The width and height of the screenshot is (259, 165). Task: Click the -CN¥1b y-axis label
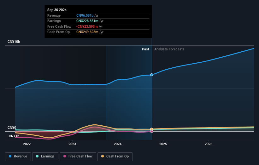click(13, 136)
